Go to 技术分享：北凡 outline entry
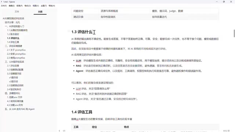 click(12, 22)
